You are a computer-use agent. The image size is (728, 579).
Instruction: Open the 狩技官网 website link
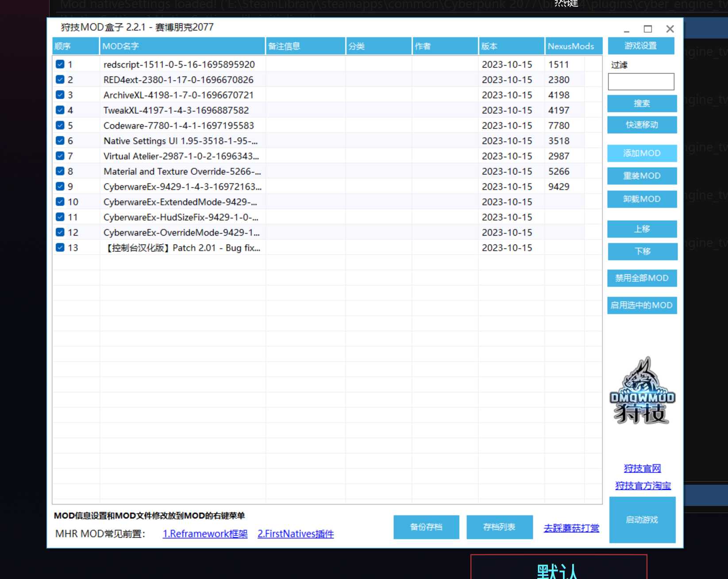click(642, 468)
